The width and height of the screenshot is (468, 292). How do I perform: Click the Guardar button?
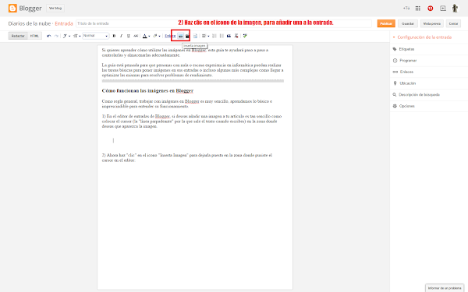click(x=408, y=23)
